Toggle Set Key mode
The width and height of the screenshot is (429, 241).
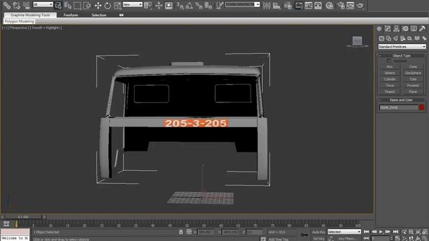click(x=318, y=238)
